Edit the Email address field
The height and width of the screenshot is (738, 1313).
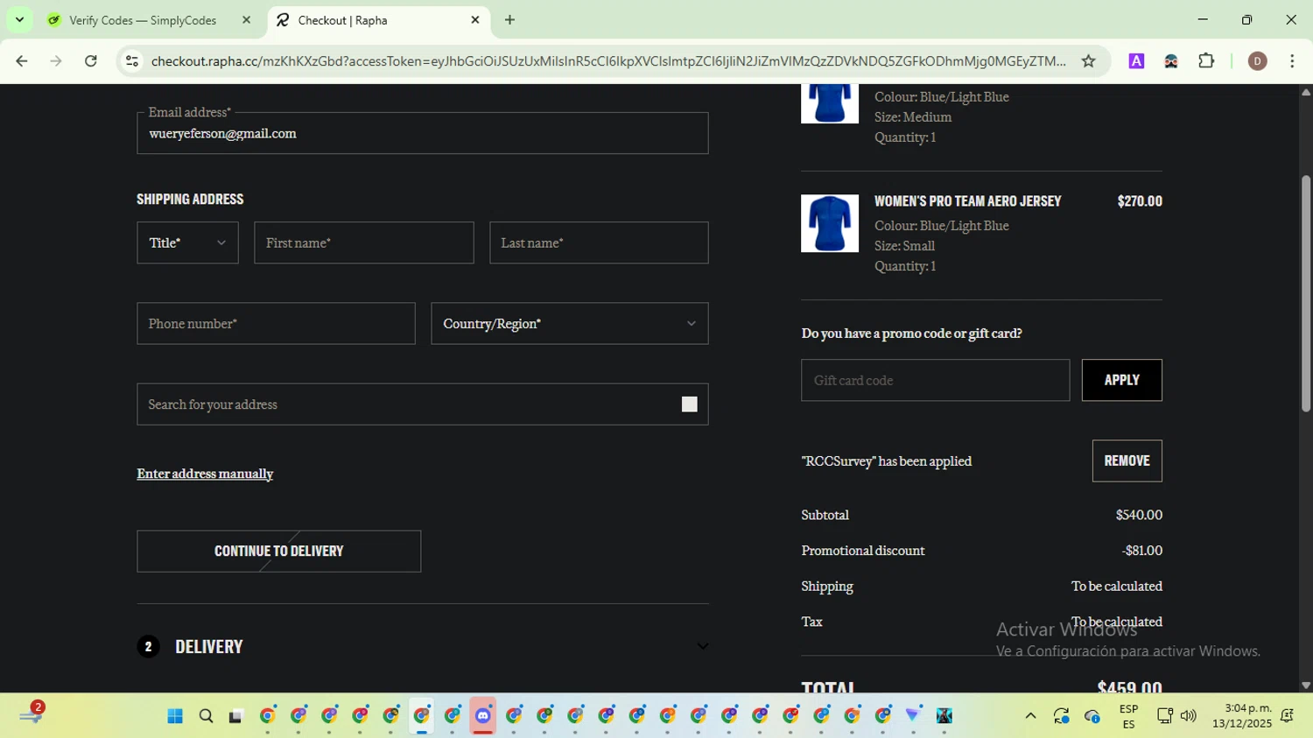[423, 133]
